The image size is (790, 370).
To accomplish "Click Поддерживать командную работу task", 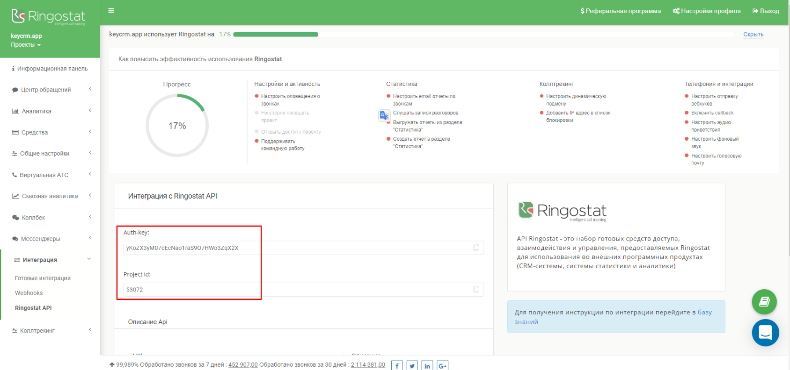I will [283, 145].
